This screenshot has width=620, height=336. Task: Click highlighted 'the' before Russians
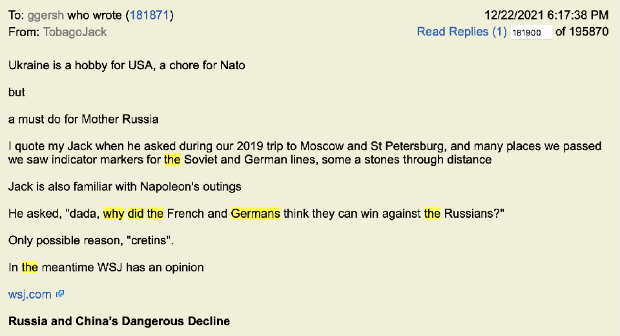(x=432, y=214)
